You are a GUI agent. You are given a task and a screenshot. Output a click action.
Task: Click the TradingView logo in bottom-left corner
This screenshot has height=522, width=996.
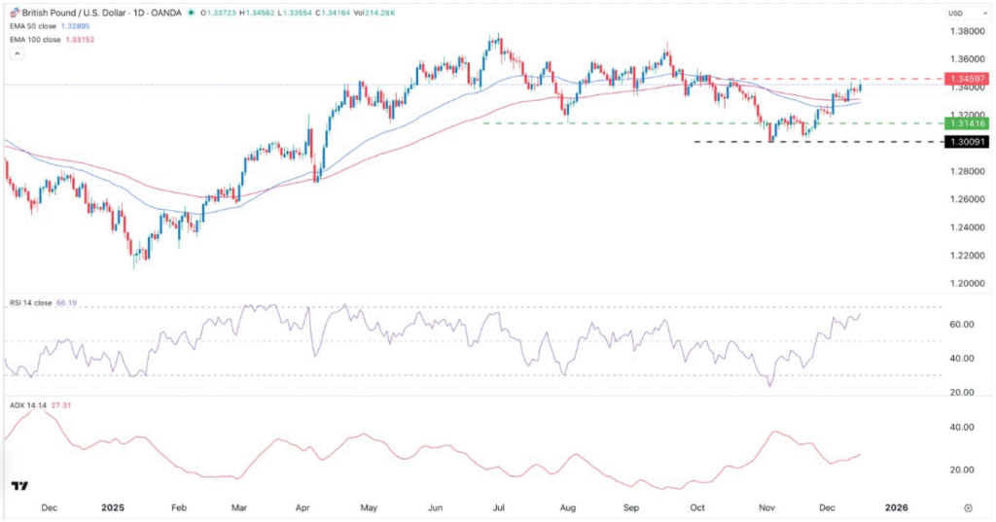(18, 484)
